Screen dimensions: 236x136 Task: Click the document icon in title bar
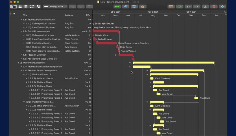point(99,2)
